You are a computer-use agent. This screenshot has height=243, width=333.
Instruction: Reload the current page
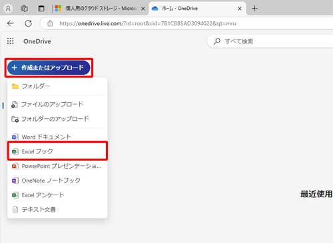[x=28, y=23]
